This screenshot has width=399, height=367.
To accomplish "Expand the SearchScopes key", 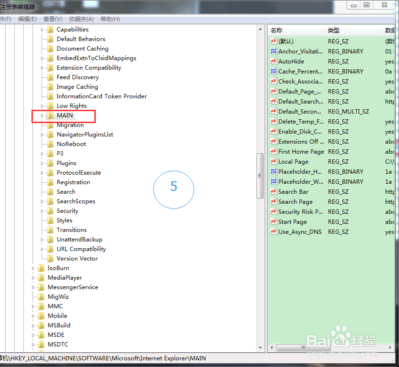I will click(x=42, y=201).
